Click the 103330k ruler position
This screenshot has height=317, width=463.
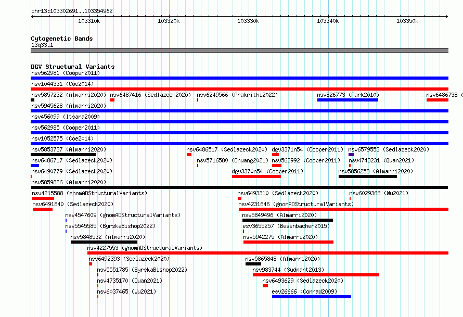pos(248,21)
